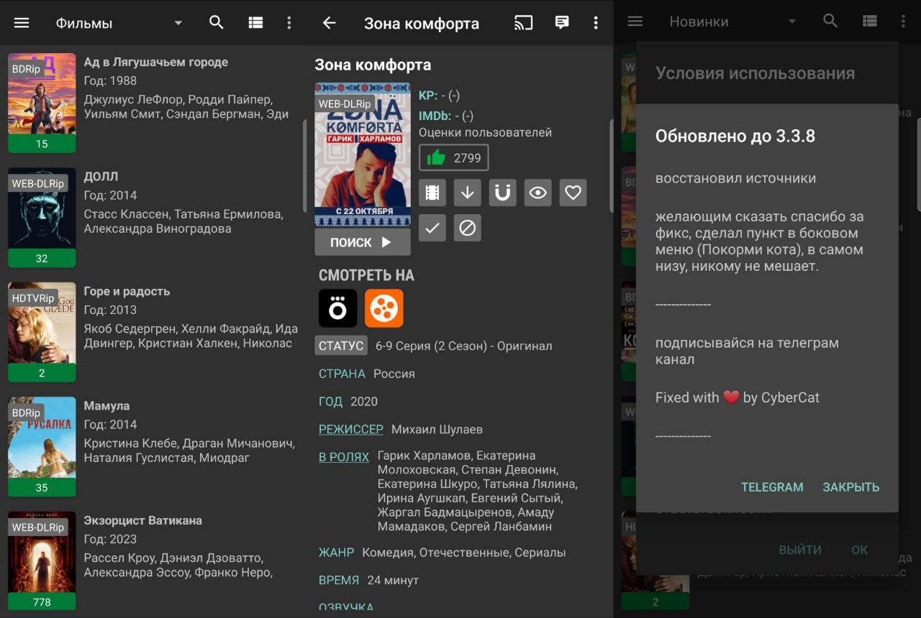
Task: Go back using the arrow icon
Action: point(329,23)
